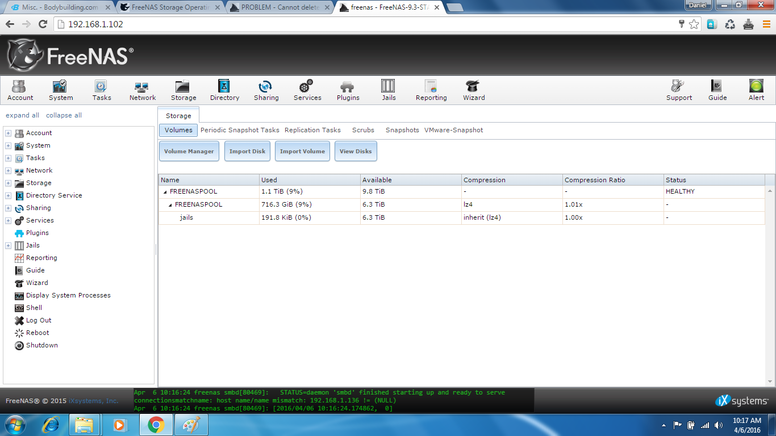
Task: Open Wizard in the sidebar tree
Action: coord(36,283)
